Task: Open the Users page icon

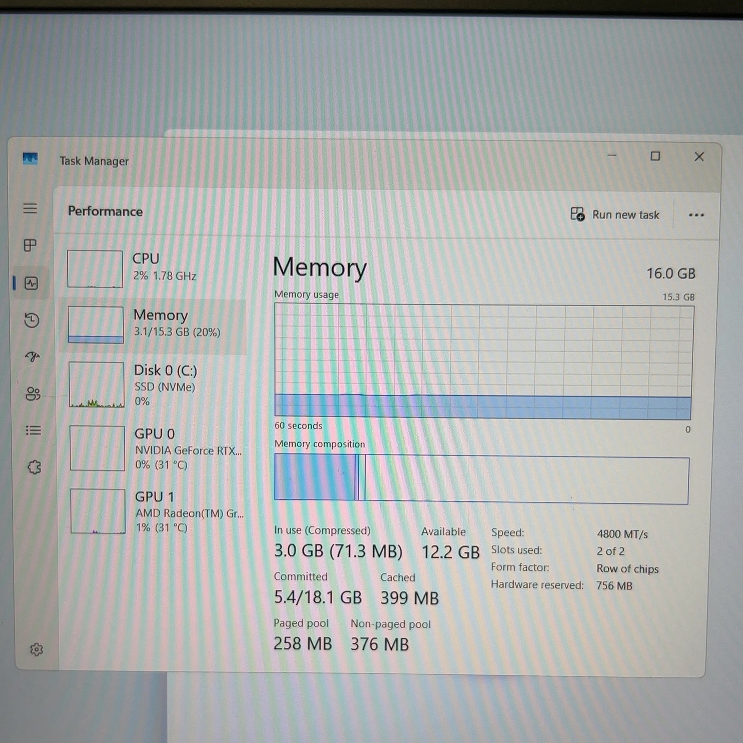Action: point(33,394)
